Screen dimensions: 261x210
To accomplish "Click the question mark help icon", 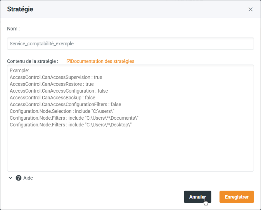I will click(18, 178).
